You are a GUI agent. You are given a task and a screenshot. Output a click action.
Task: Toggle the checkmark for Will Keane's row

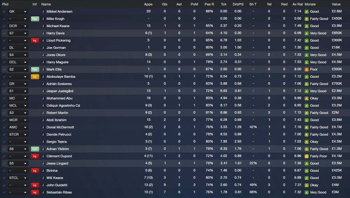coord(4,178)
